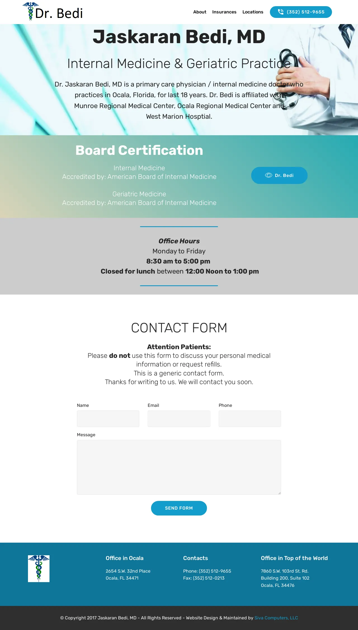Viewport: 358px width, 630px height.
Task: Click the caduceus logo image in the footer
Action: 39,569
